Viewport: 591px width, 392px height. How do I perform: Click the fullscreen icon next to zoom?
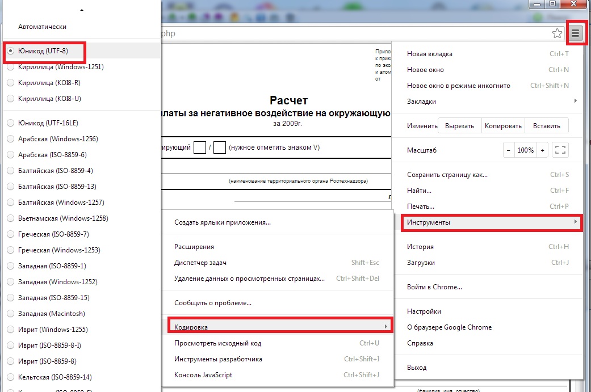tap(560, 150)
